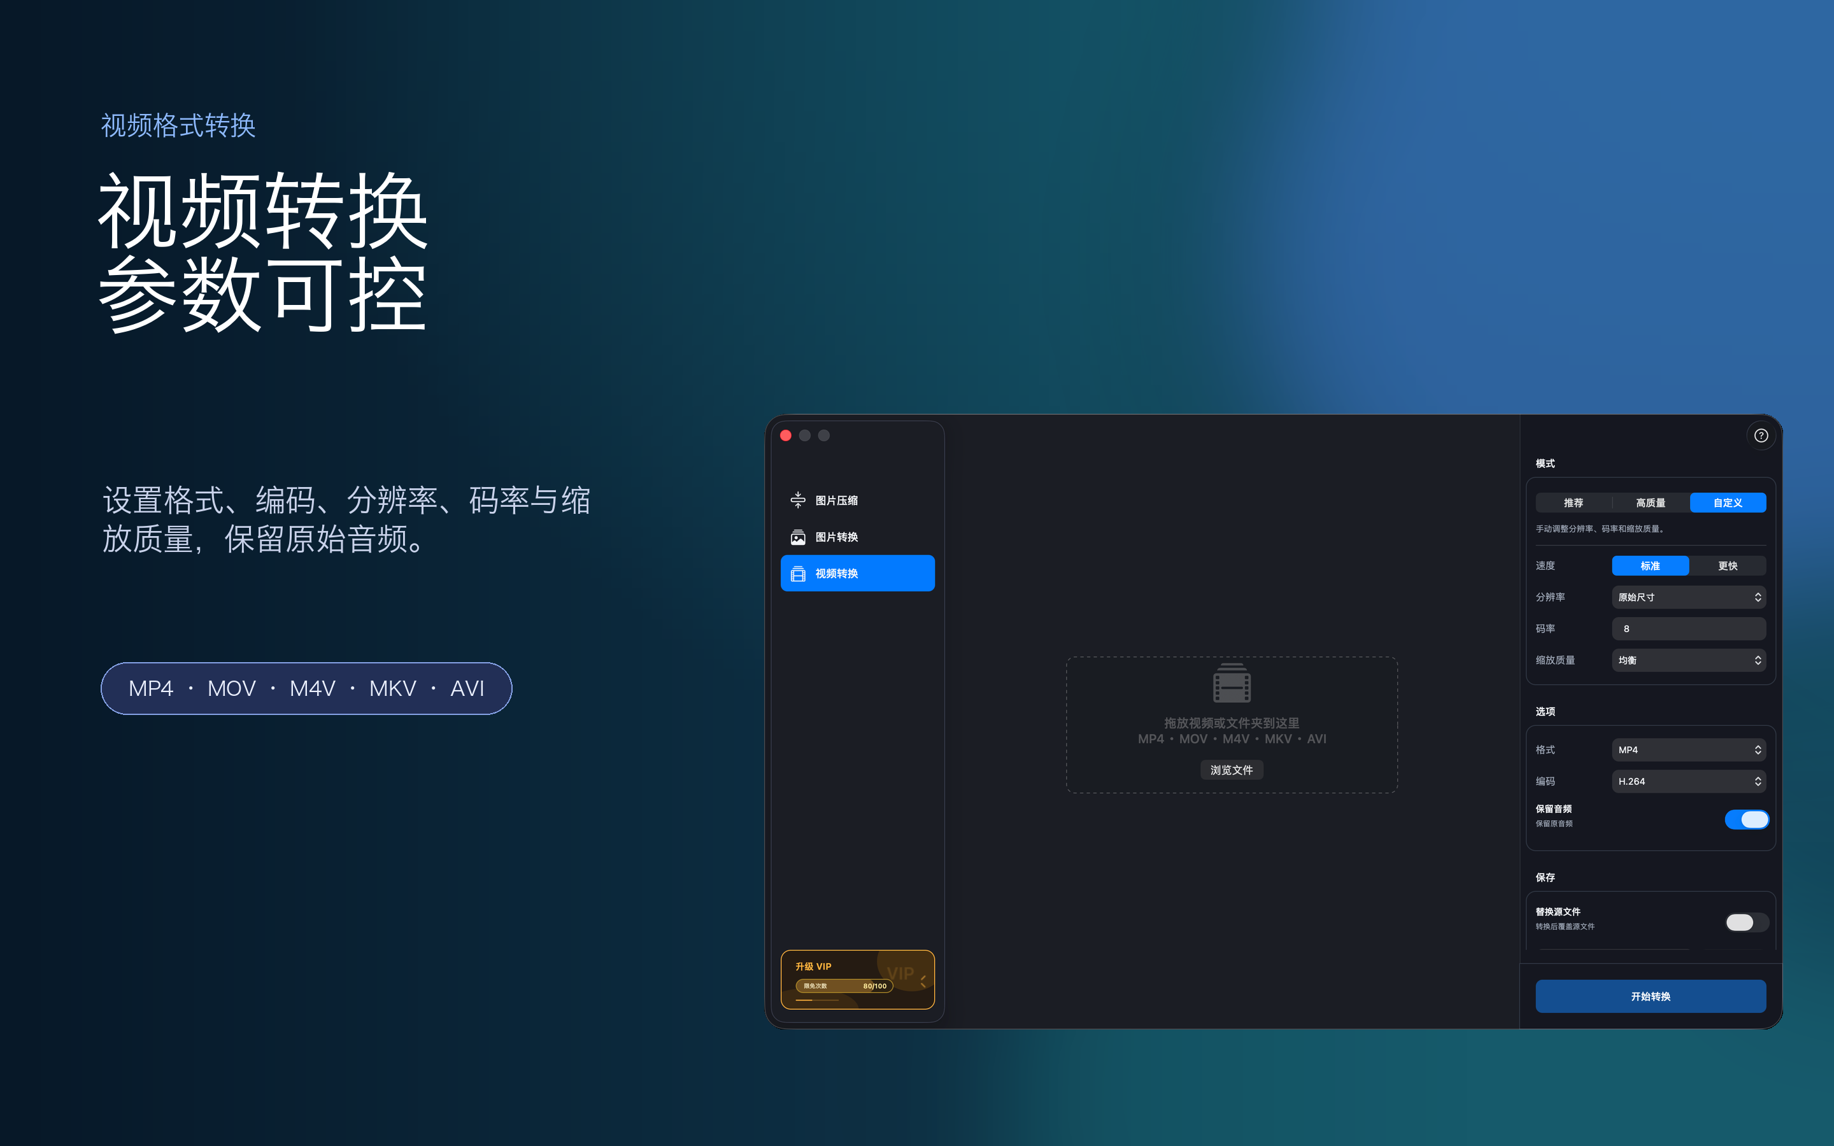Image resolution: width=1834 pixels, height=1146 pixels.
Task: Switch mode to 高质量
Action: pyautogui.click(x=1651, y=502)
